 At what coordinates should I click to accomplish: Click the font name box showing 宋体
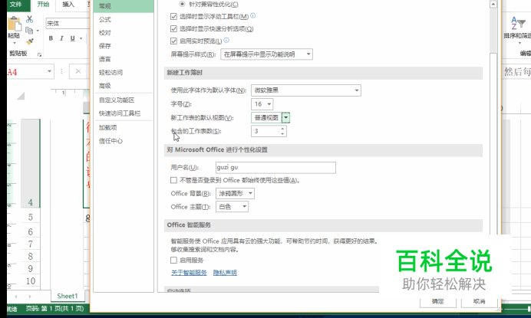point(68,23)
